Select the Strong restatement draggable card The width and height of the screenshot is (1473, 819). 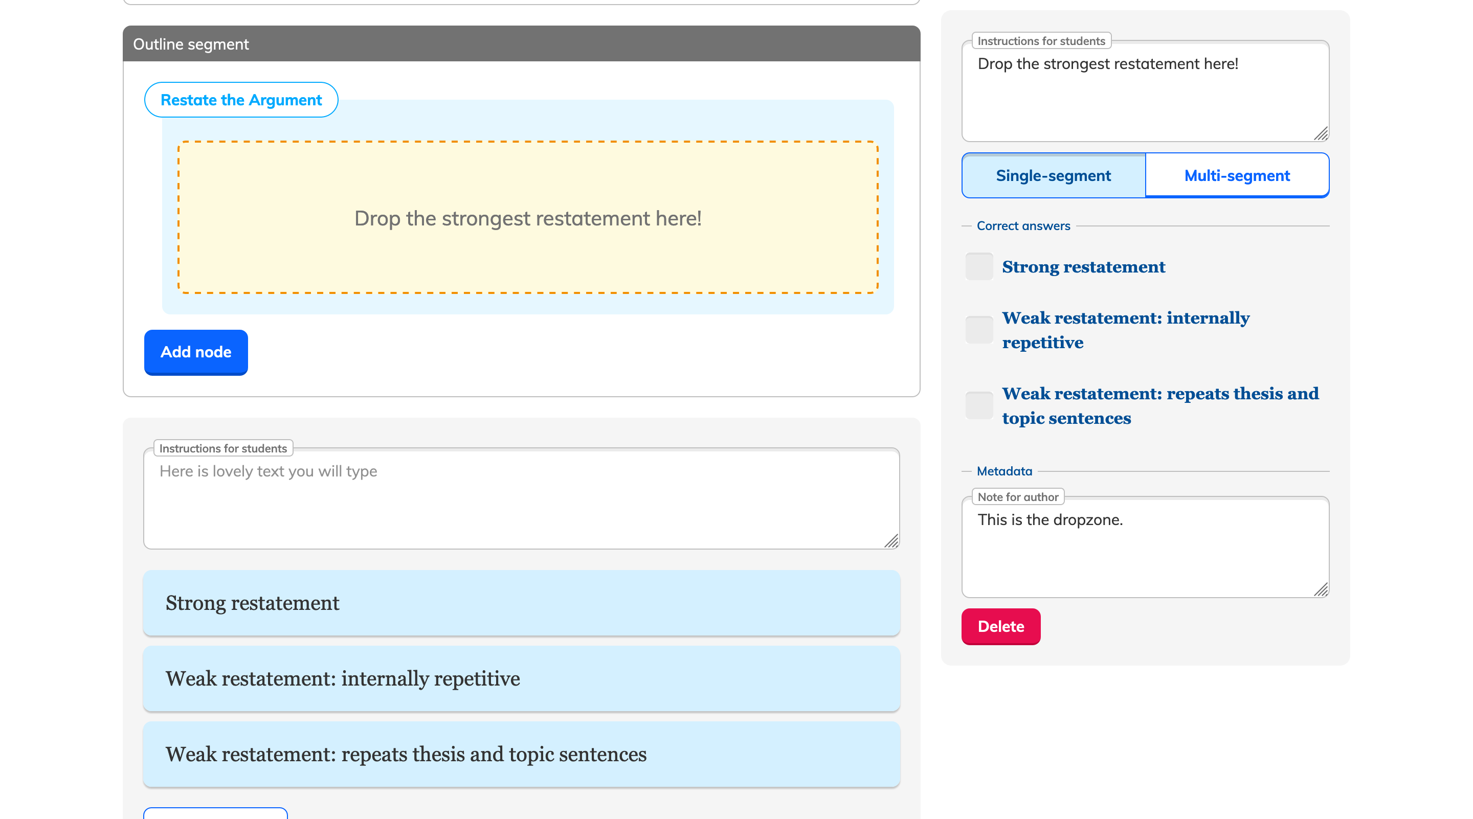coord(521,603)
